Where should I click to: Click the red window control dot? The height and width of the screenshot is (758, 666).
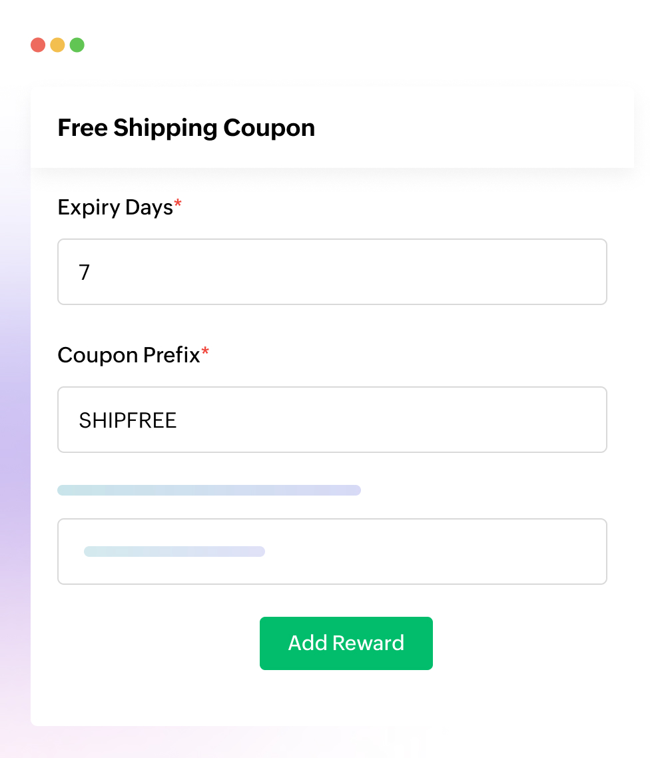point(38,45)
